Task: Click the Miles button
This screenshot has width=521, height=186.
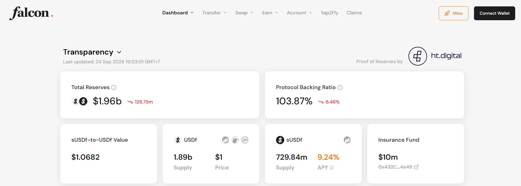Action: 453,13
